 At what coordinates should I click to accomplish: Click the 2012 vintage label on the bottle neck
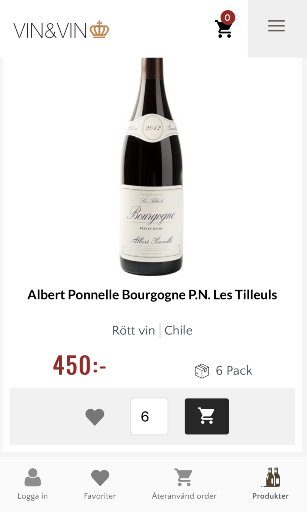[152, 128]
